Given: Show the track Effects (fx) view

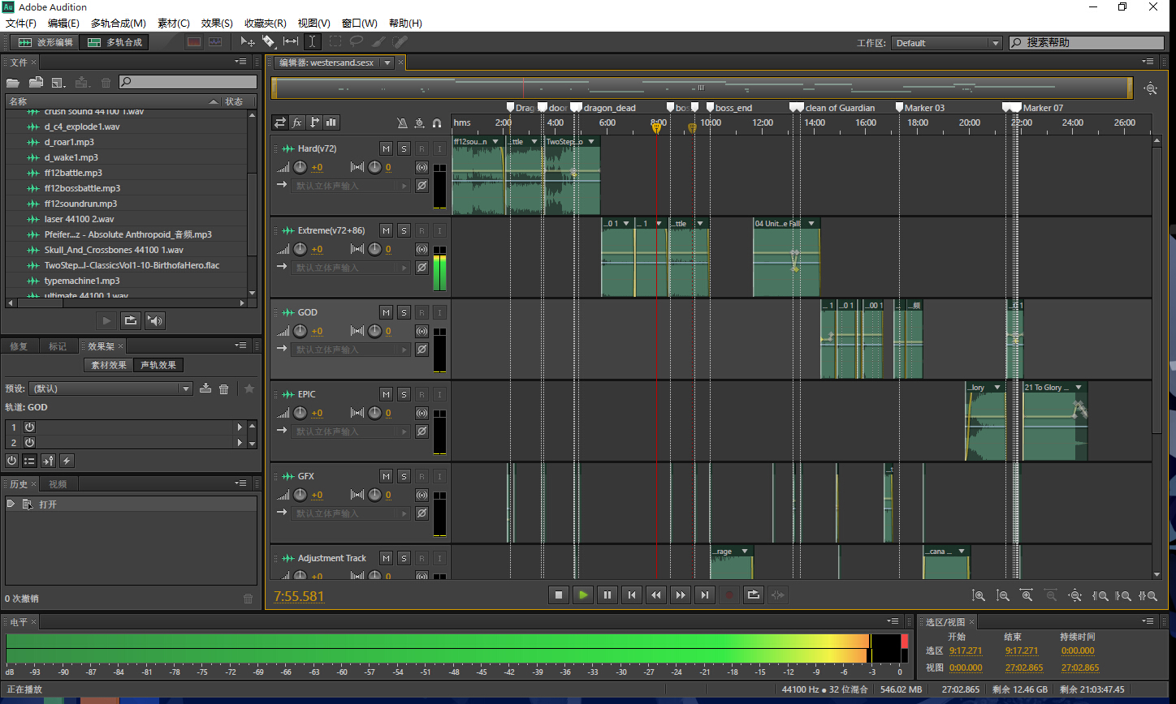Looking at the screenshot, I should [x=297, y=122].
